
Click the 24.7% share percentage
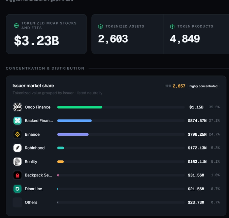pos(214,134)
